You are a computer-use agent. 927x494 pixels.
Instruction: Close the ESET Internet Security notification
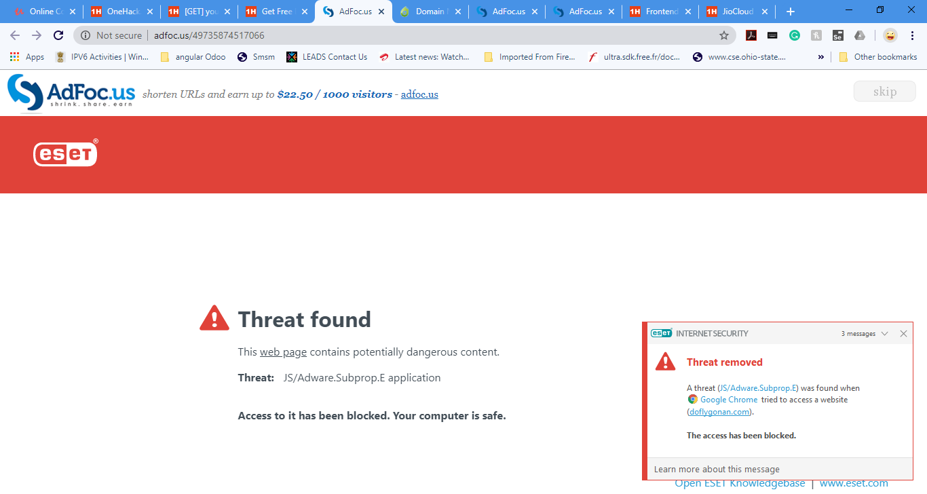(903, 334)
